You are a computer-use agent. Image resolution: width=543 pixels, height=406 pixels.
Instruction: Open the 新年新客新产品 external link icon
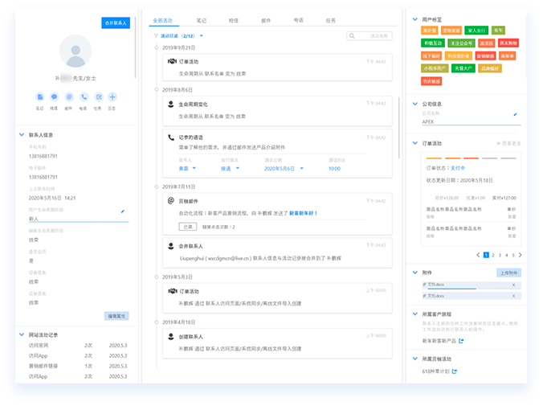coord(461,341)
